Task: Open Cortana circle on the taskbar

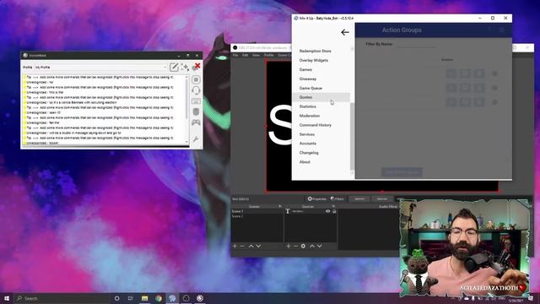Action: (x=116, y=298)
